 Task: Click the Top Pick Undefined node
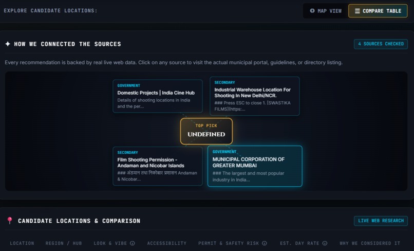click(x=206, y=131)
